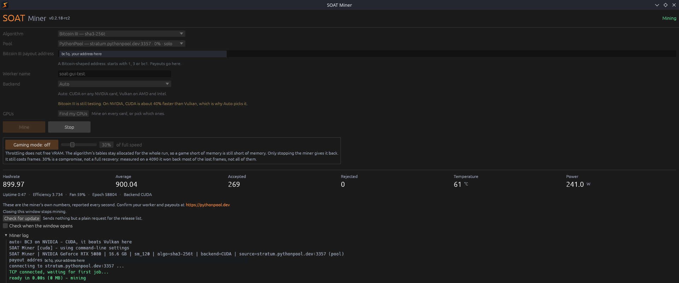
Task: Toggle the Gaming mode: off button
Action: [x=32, y=145]
